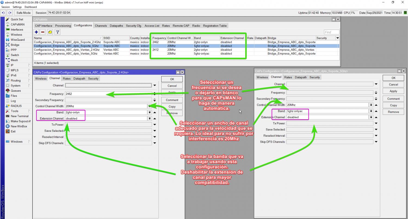Click Apply in the 5Ghz configuration dialog
This screenshot has height=219, width=408.
(393, 91)
